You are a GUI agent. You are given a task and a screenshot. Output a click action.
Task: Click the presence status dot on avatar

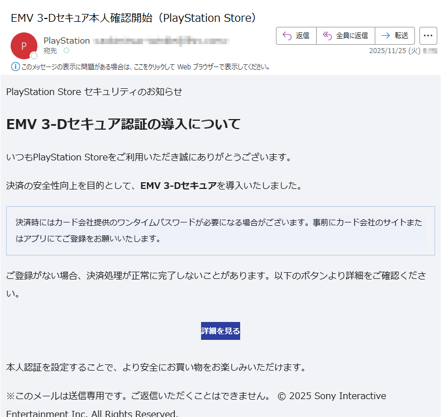34,56
